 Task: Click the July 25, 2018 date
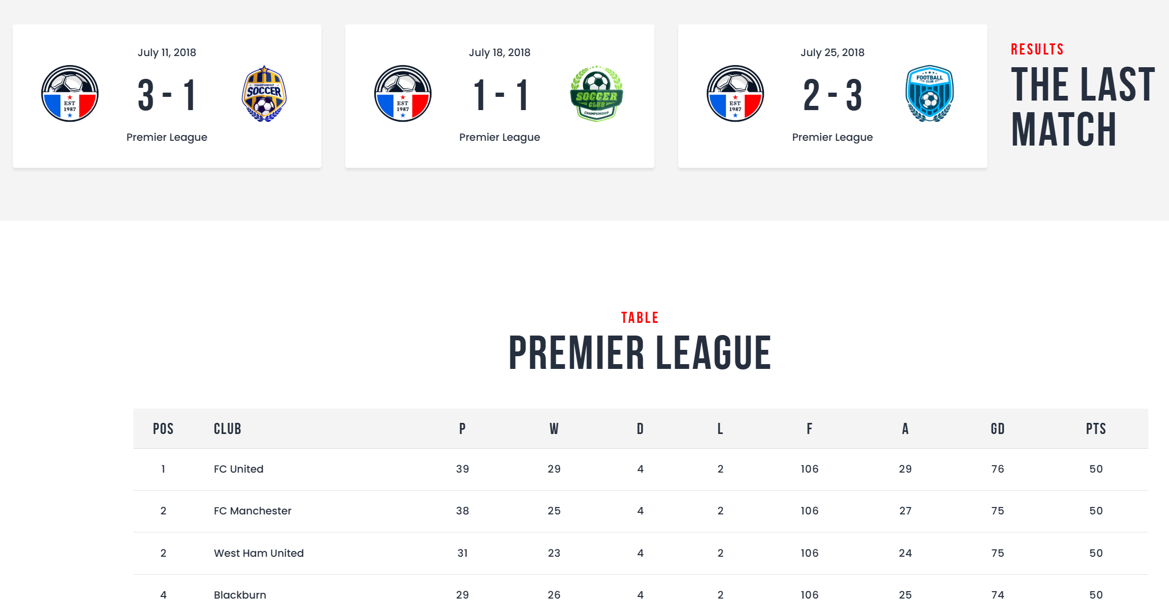(x=832, y=52)
